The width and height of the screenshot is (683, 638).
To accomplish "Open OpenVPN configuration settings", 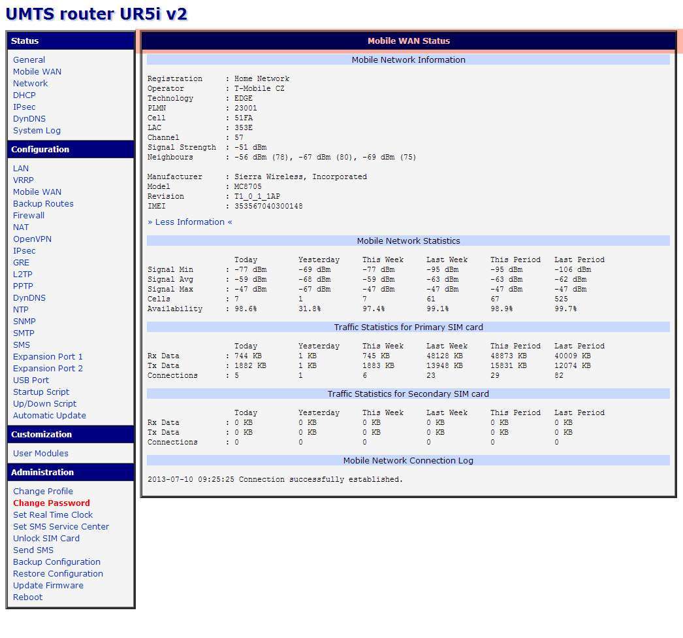I will 32,239.
